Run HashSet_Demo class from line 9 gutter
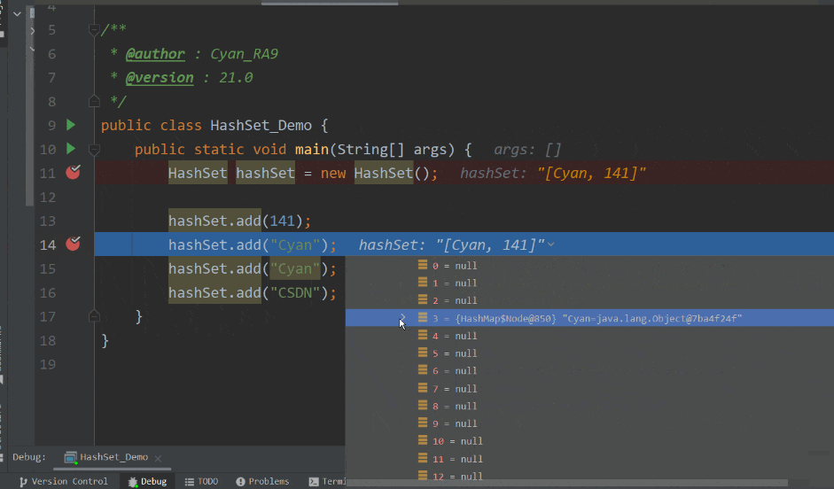 click(x=71, y=125)
